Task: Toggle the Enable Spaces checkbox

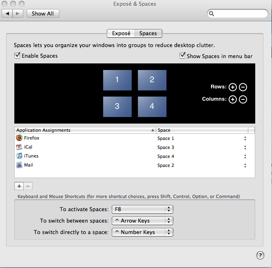Action: click(17, 55)
